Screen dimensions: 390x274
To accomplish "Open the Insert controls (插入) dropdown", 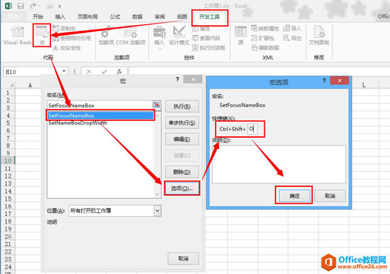I will point(159,37).
